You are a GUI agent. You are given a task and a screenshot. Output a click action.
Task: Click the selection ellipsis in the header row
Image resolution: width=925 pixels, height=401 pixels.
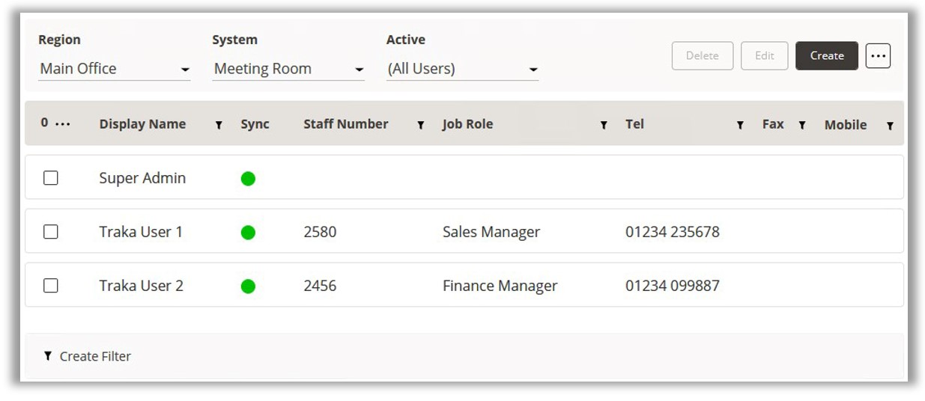click(x=63, y=124)
